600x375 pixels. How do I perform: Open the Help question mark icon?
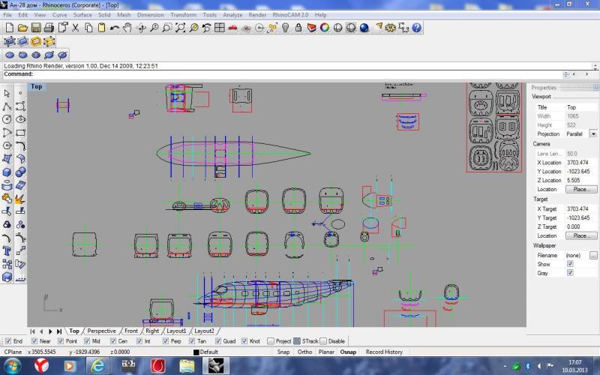click(x=416, y=28)
